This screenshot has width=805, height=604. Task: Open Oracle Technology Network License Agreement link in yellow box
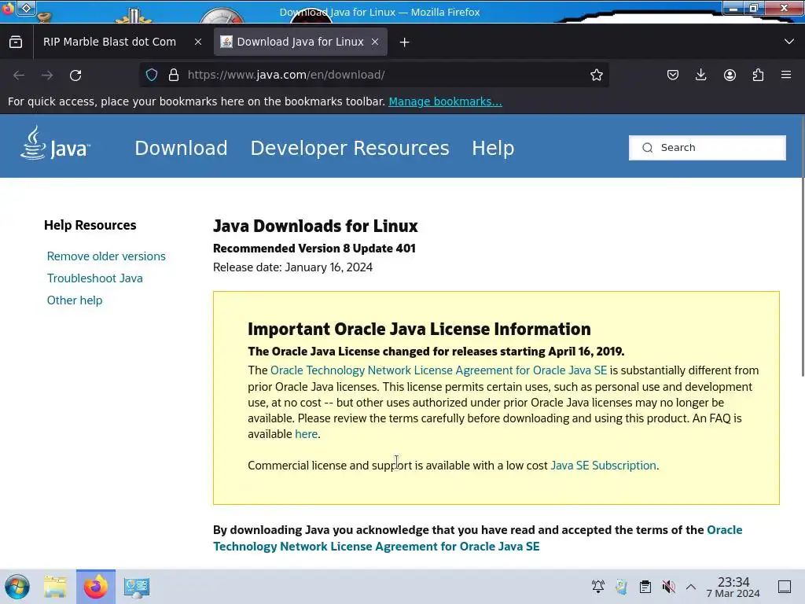tap(439, 370)
